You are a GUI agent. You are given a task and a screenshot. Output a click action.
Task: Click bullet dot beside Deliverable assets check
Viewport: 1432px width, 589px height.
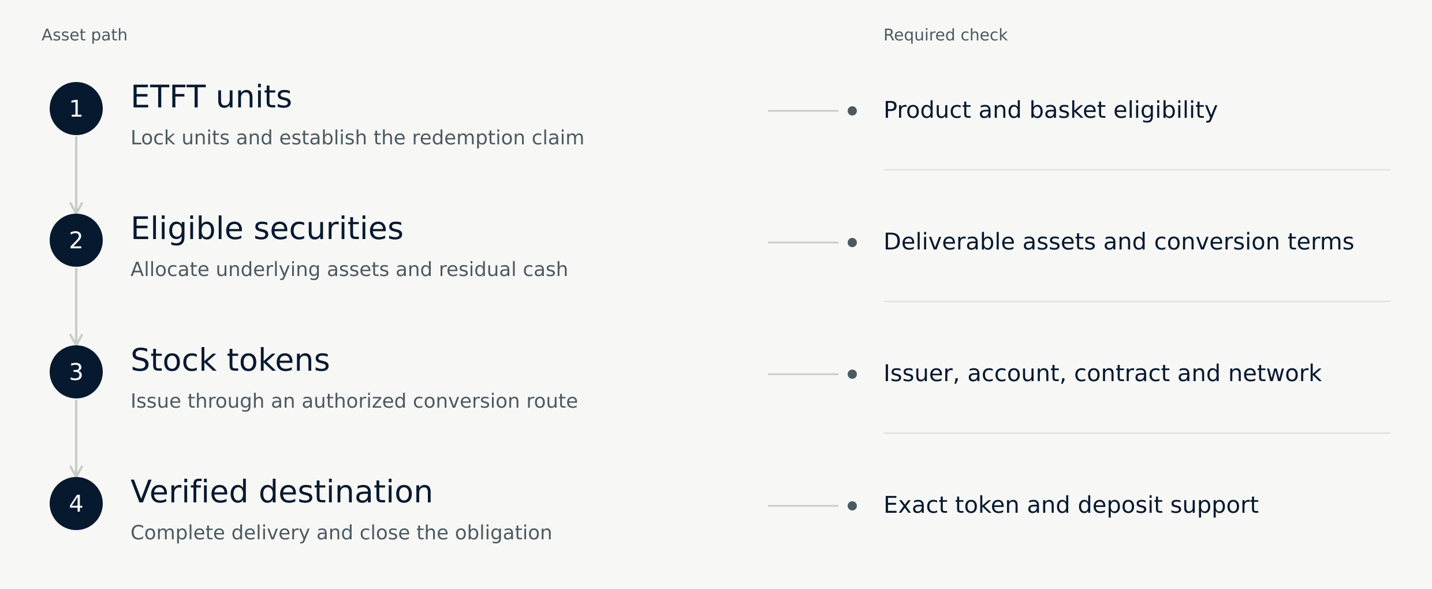point(852,243)
